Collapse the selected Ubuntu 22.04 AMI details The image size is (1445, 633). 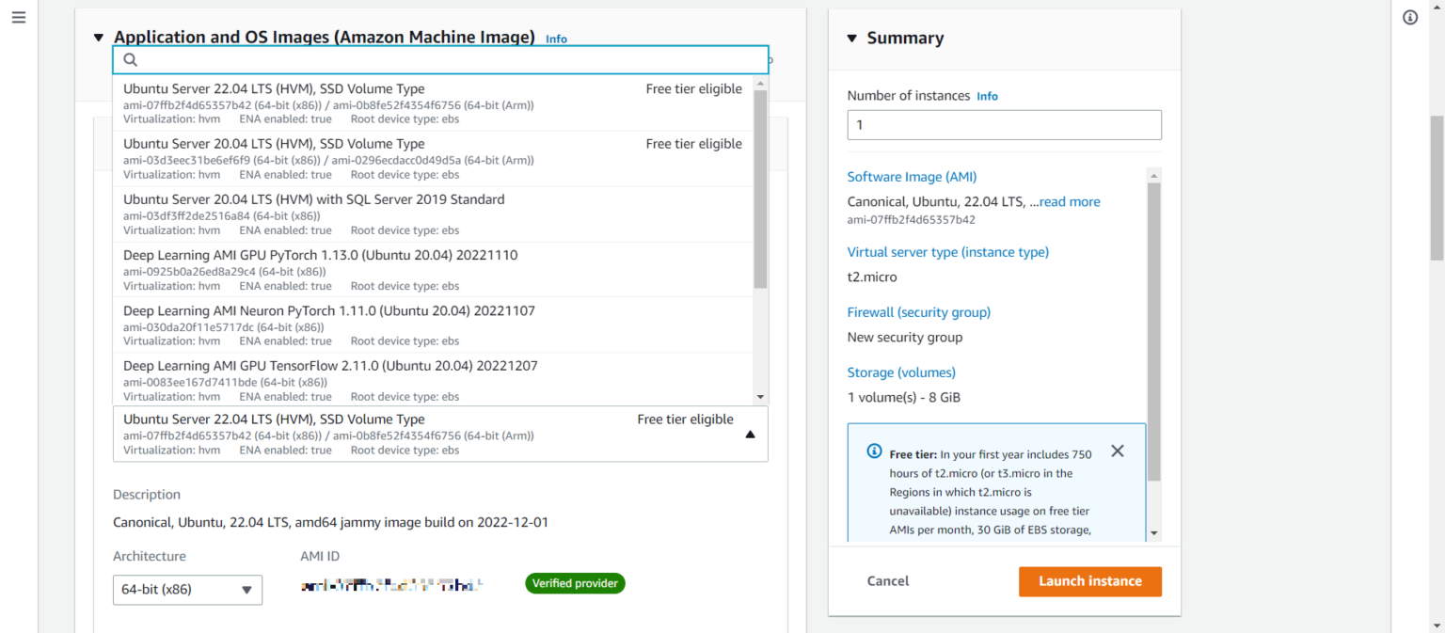point(750,434)
